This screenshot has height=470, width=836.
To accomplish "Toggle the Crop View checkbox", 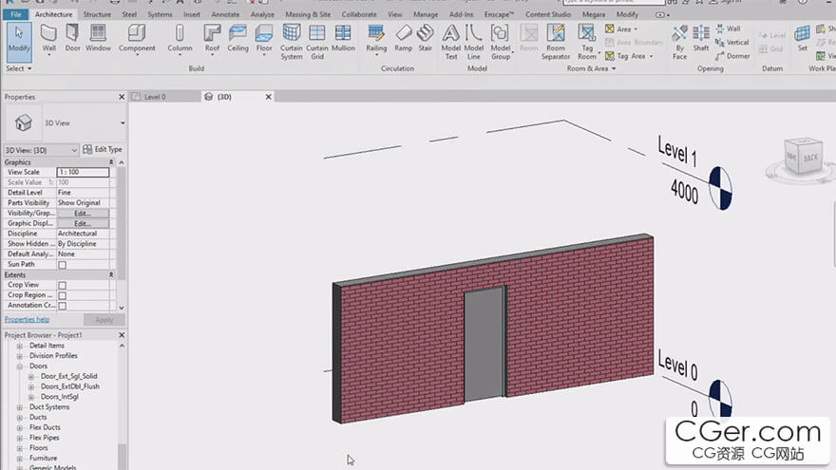I will coord(63,285).
